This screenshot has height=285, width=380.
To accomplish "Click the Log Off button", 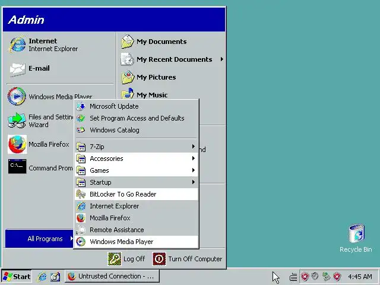I will coord(126,259).
